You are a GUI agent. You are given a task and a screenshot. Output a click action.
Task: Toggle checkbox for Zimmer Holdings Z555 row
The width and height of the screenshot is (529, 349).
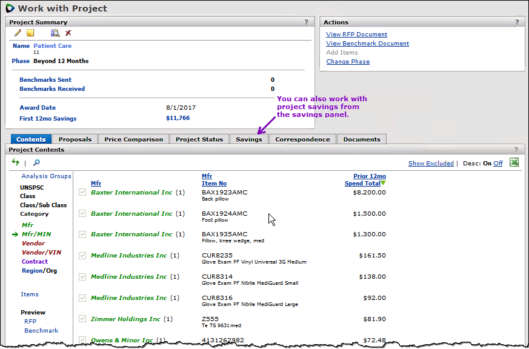coord(83,319)
